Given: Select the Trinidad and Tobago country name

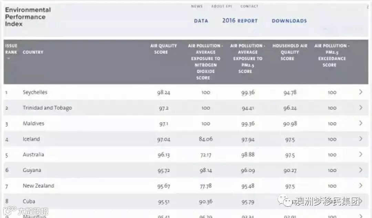Looking at the screenshot, I should [47, 108].
